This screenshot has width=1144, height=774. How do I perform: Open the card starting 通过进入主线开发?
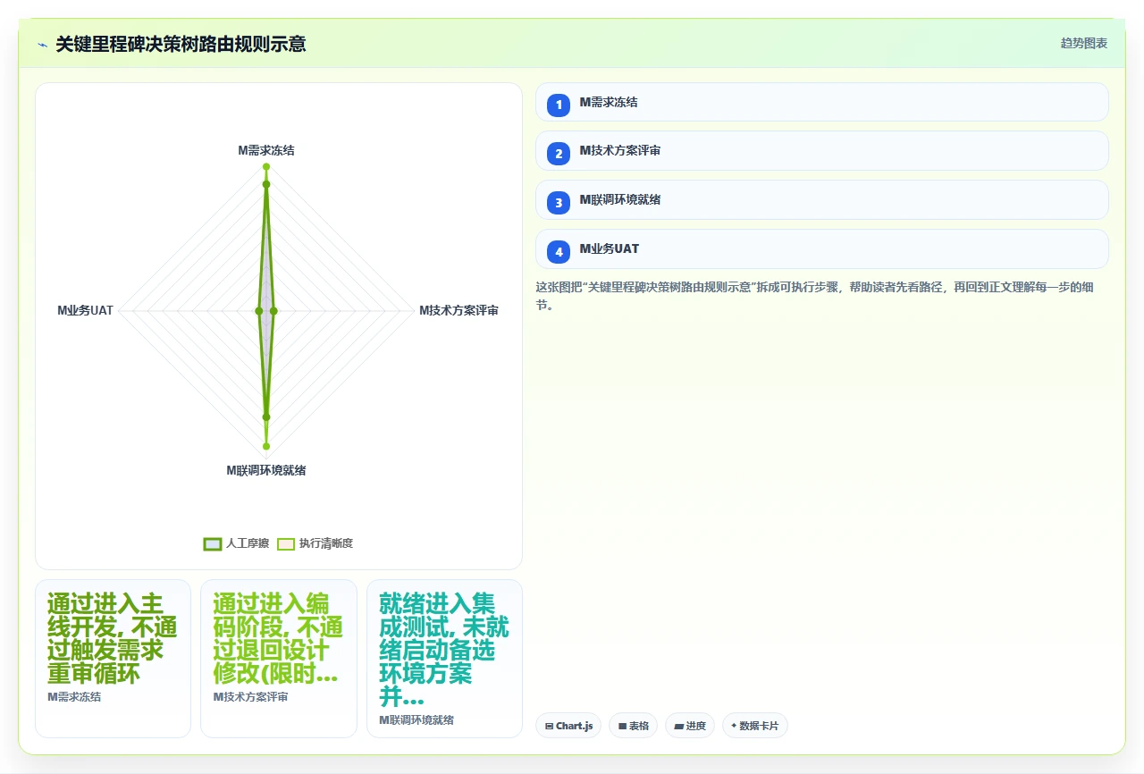pos(113,659)
